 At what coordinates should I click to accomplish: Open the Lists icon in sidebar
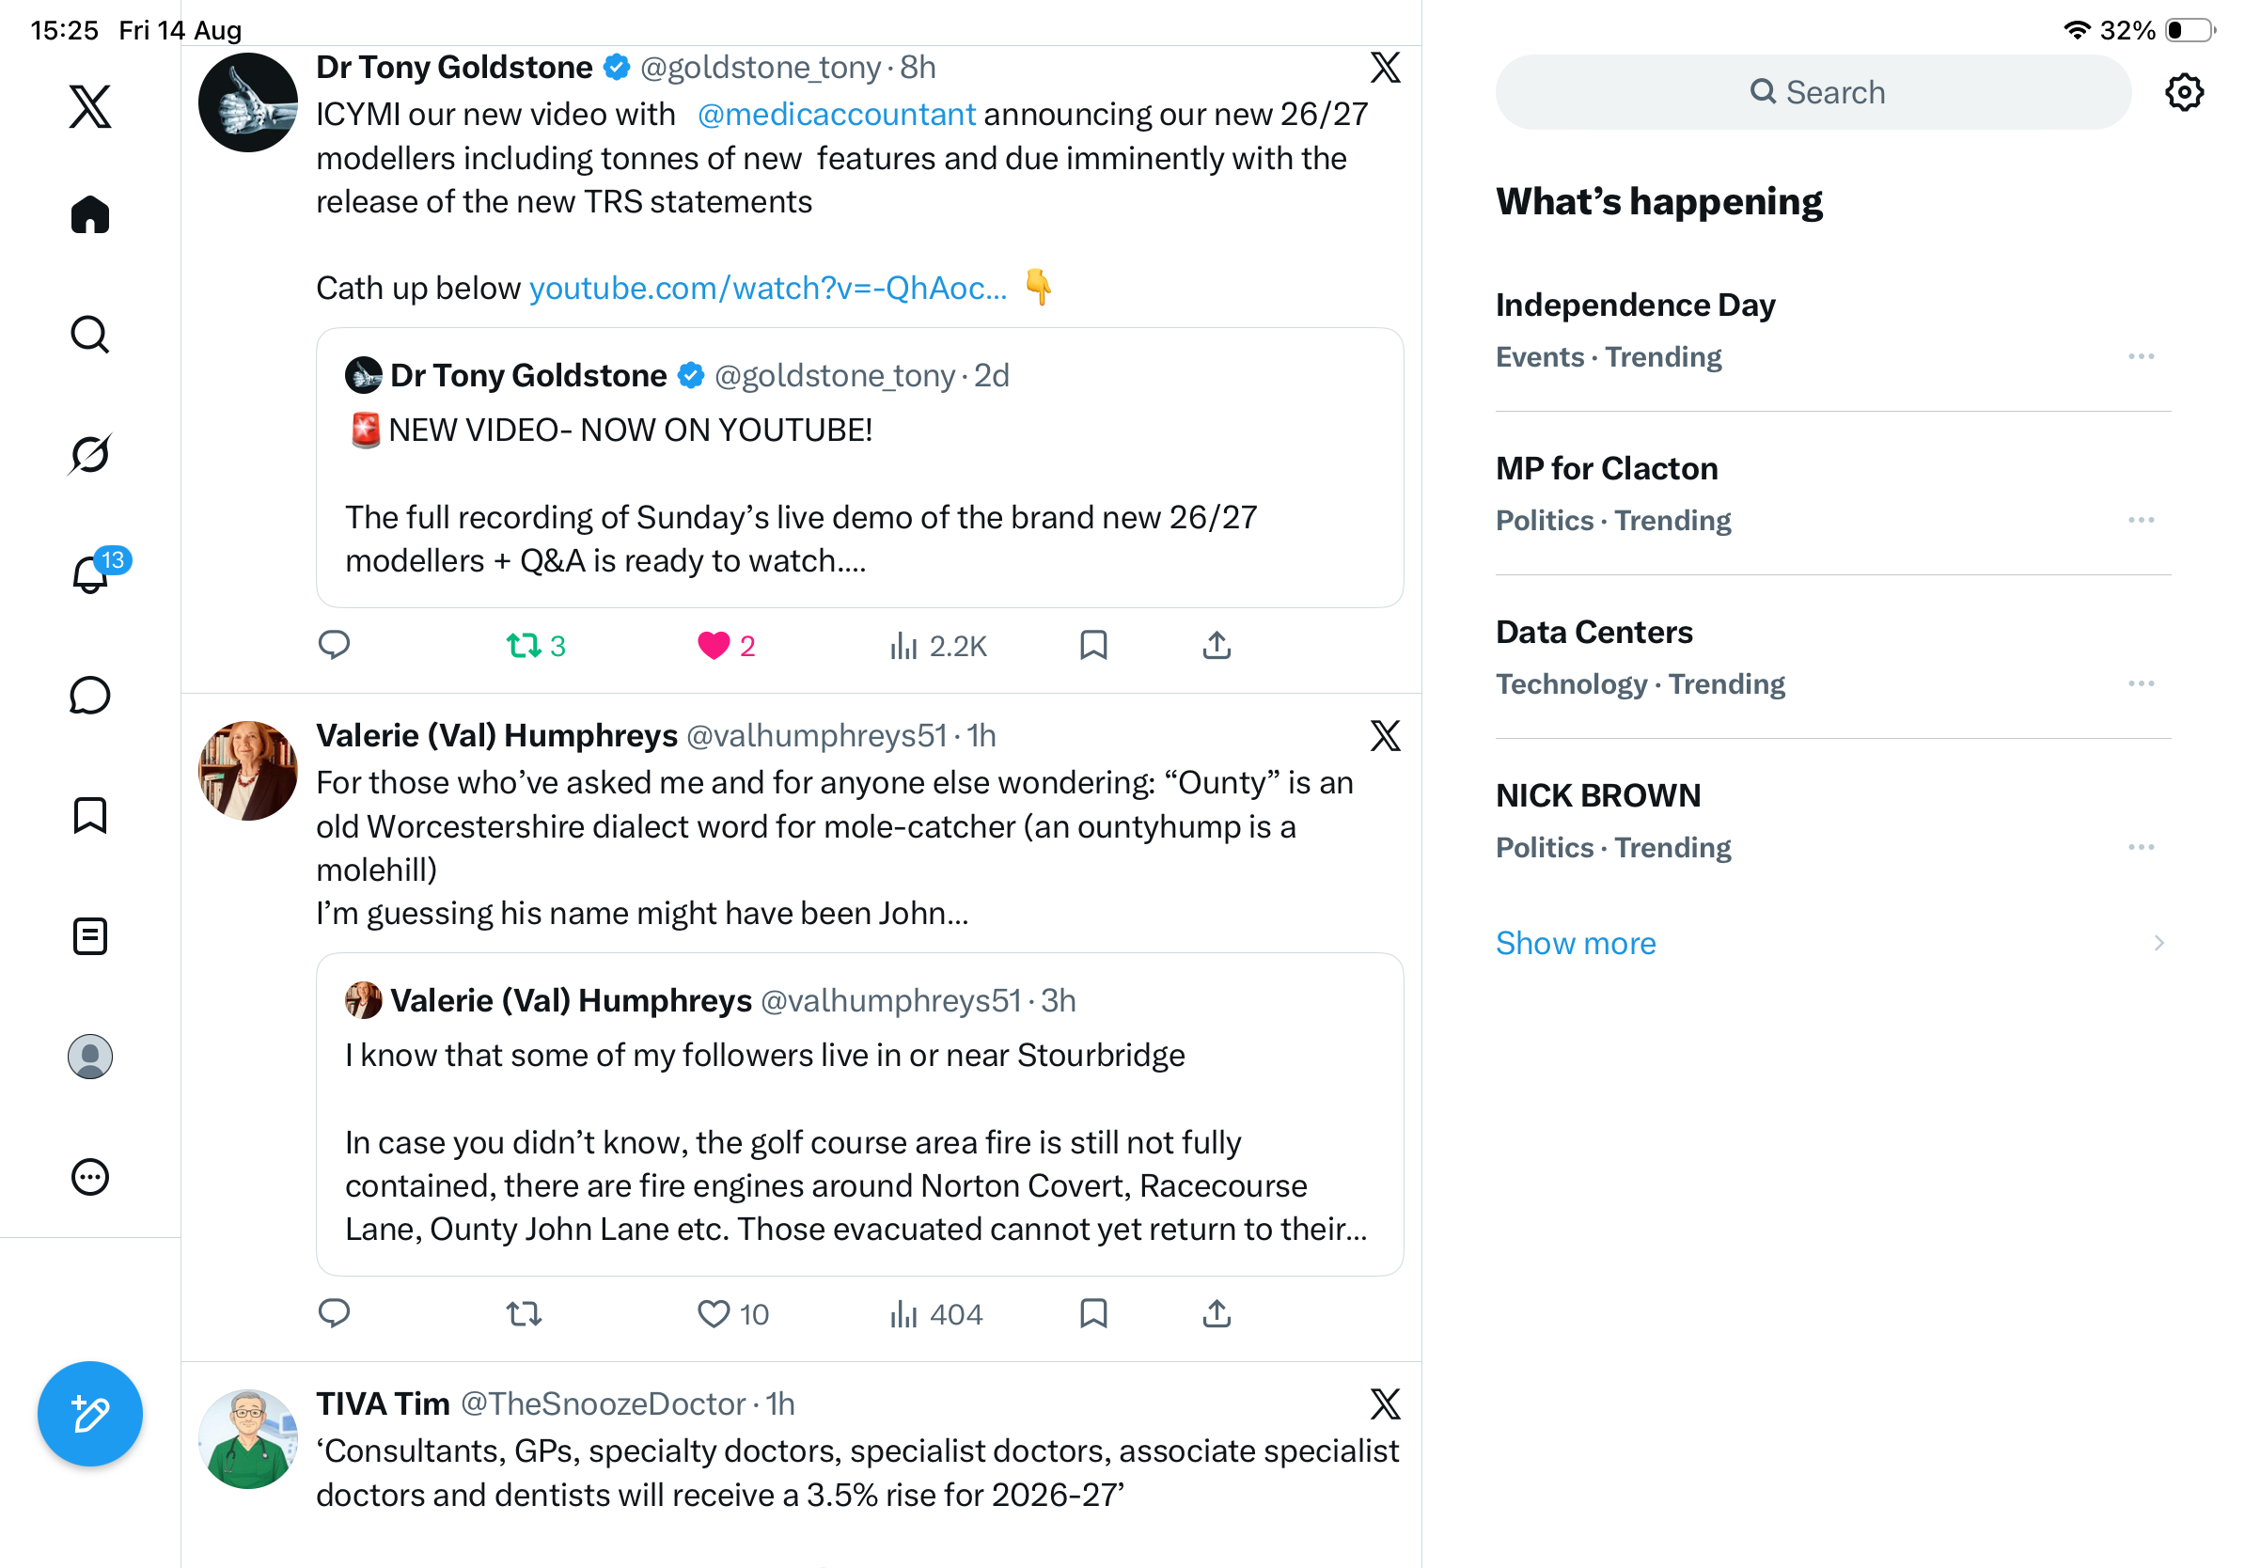[x=90, y=936]
